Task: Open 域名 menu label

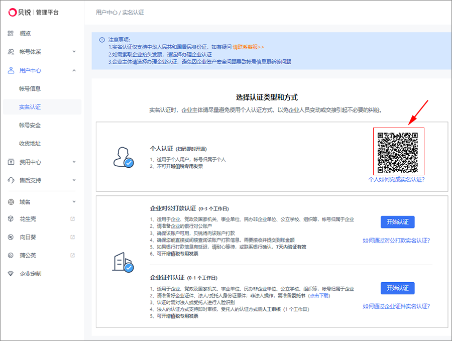Action: [x=25, y=202]
